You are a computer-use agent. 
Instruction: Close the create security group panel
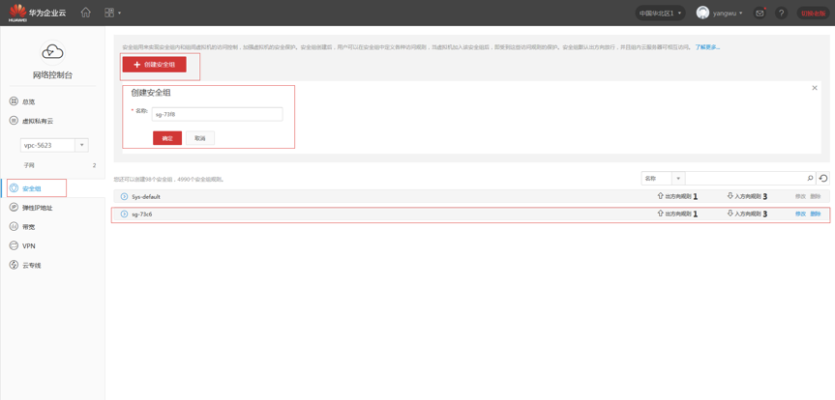pos(815,88)
